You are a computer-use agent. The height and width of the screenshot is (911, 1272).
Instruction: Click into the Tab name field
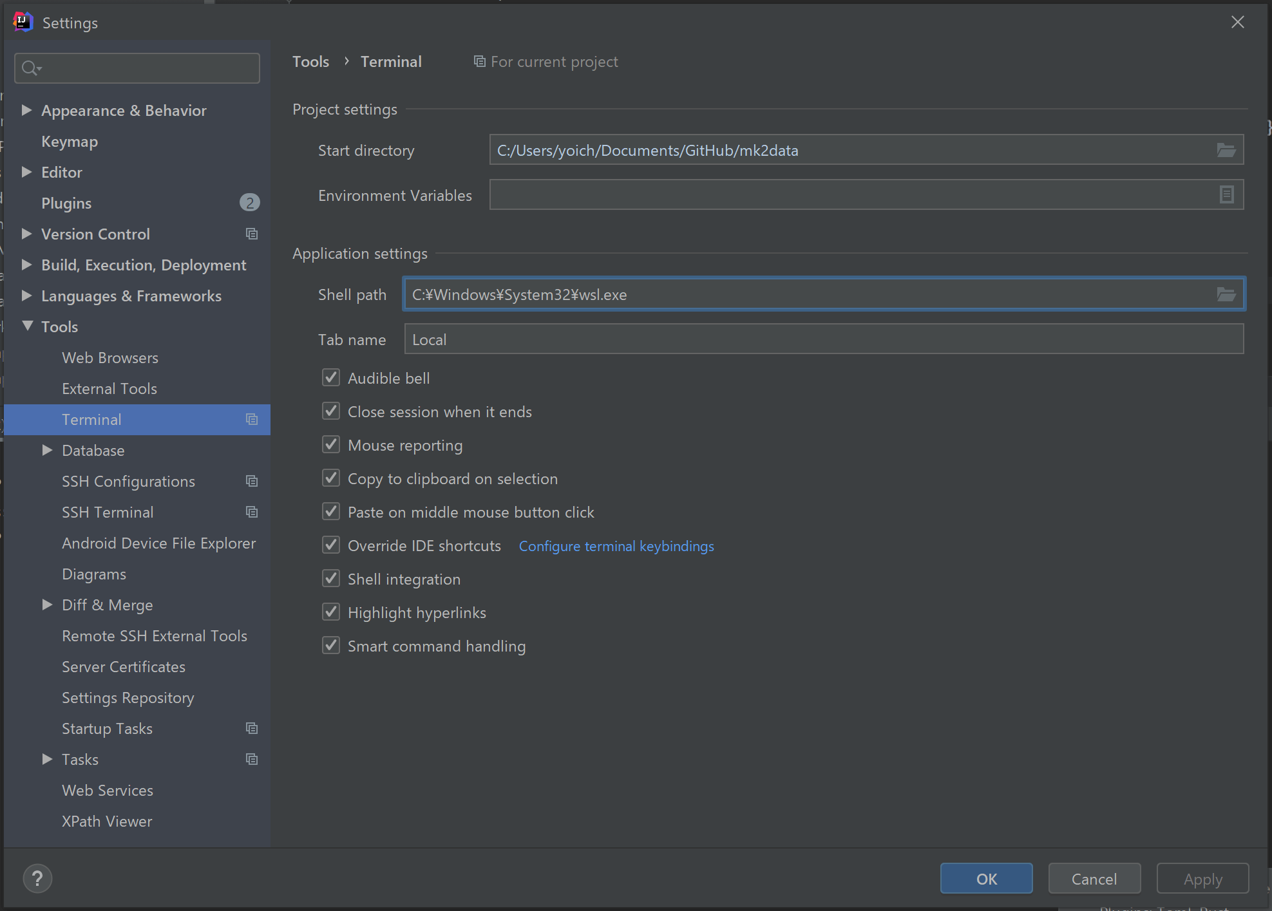[823, 339]
